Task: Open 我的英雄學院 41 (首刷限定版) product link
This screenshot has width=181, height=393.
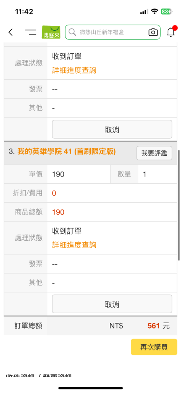Action: [x=67, y=152]
